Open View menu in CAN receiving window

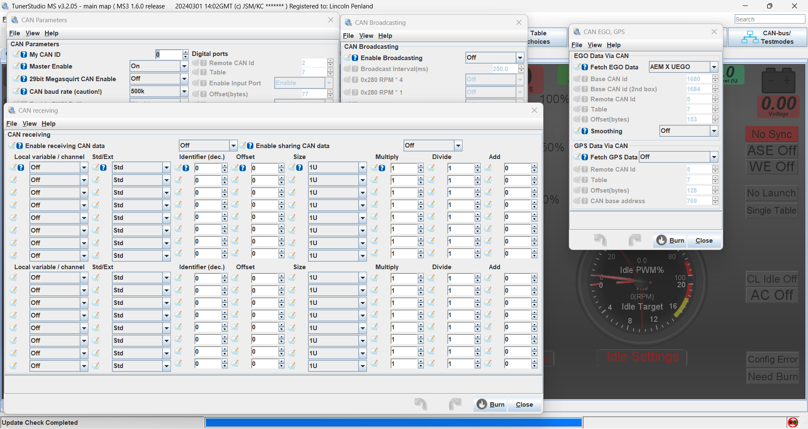pyautogui.click(x=29, y=124)
